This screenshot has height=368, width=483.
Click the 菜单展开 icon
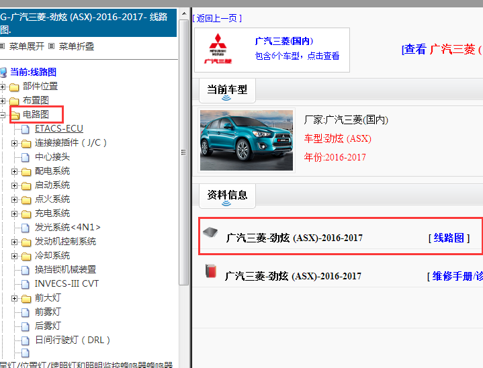pos(2,46)
